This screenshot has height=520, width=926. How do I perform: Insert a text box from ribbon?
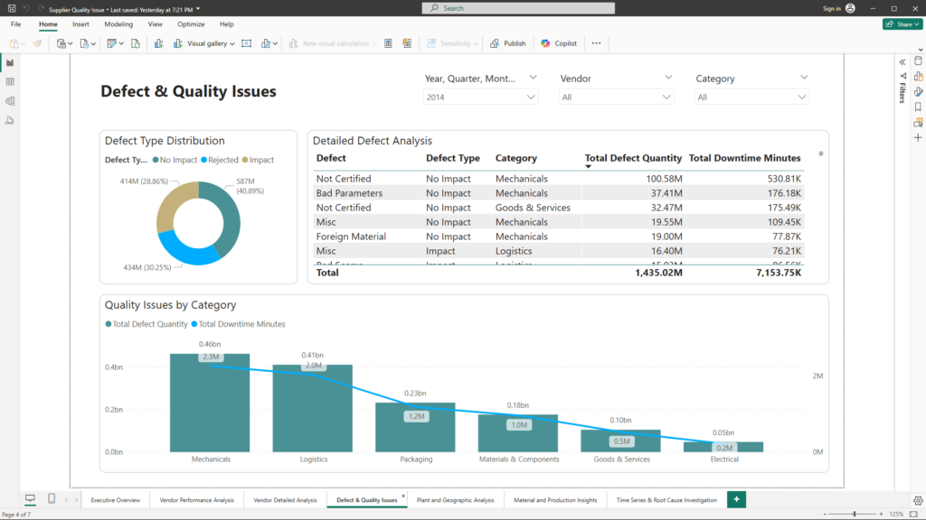tap(246, 43)
